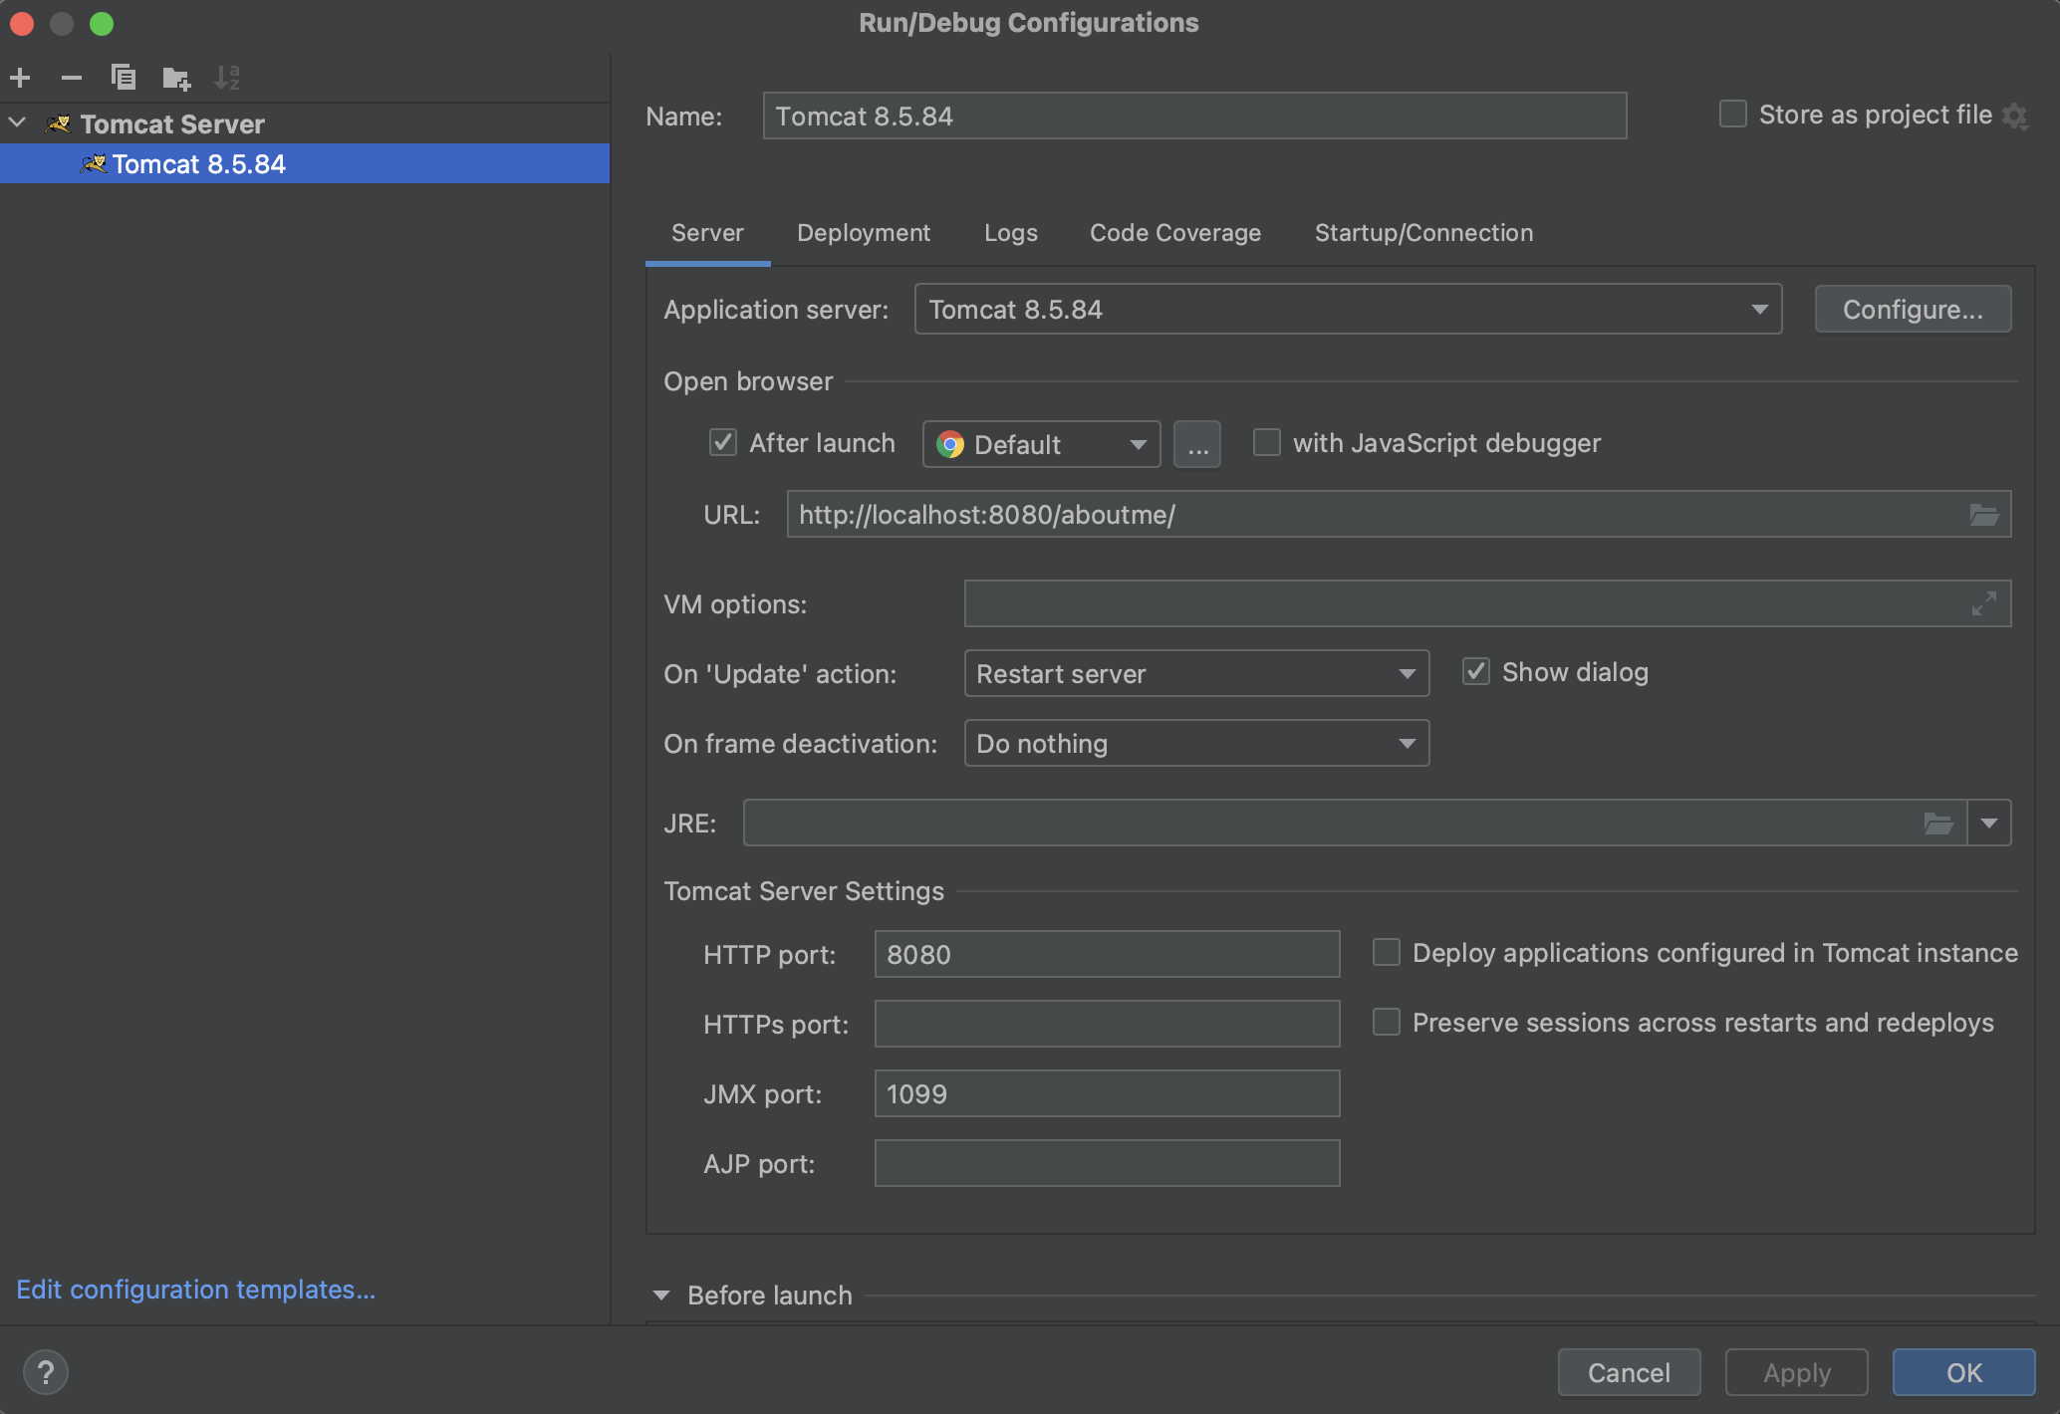This screenshot has width=2060, height=1414.
Task: Click the Apply button
Action: tap(1797, 1372)
